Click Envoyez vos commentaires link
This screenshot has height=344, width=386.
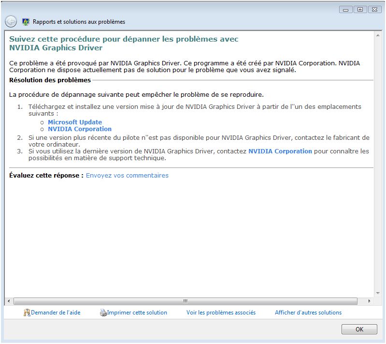click(127, 176)
